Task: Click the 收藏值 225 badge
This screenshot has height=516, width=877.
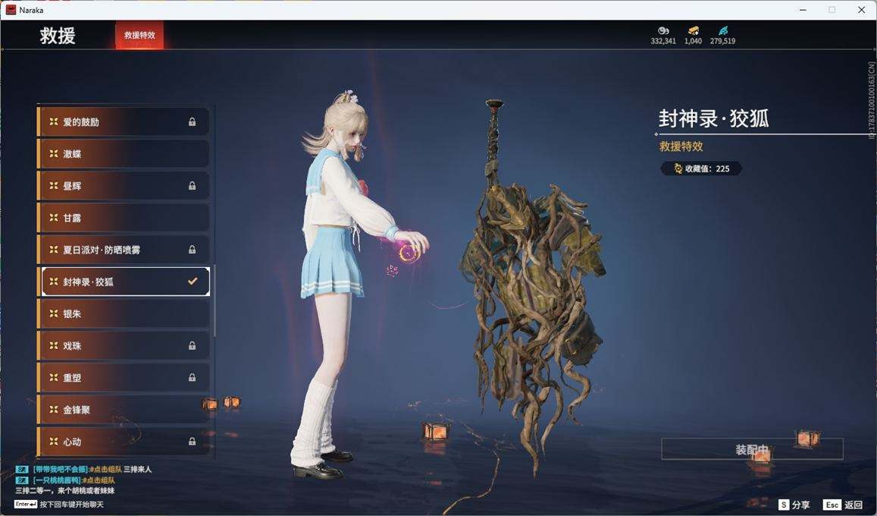Action: pos(701,168)
